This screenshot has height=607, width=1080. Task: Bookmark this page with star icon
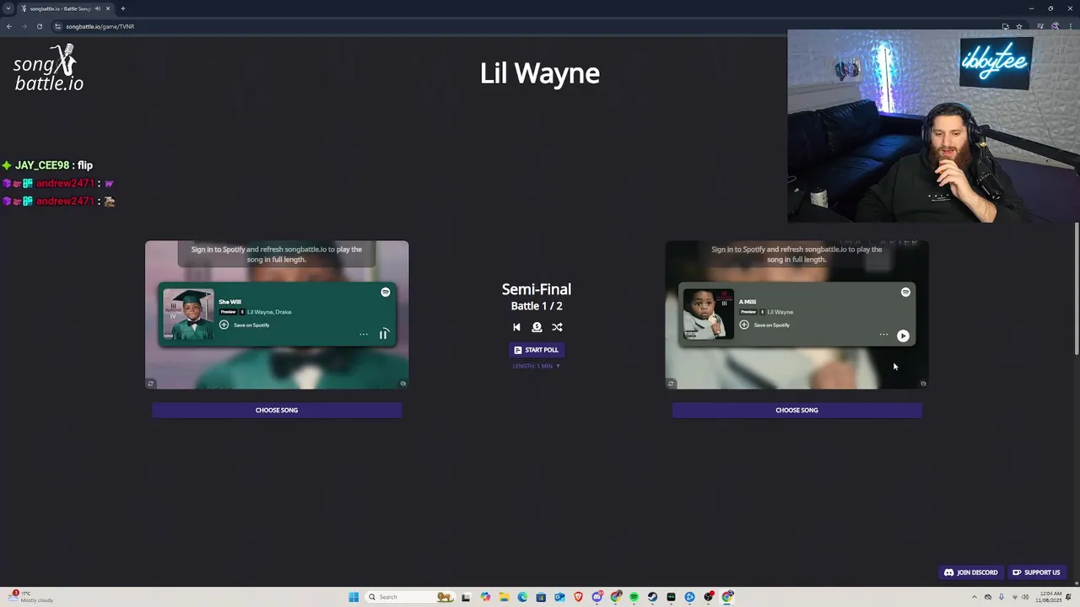pos(1019,26)
